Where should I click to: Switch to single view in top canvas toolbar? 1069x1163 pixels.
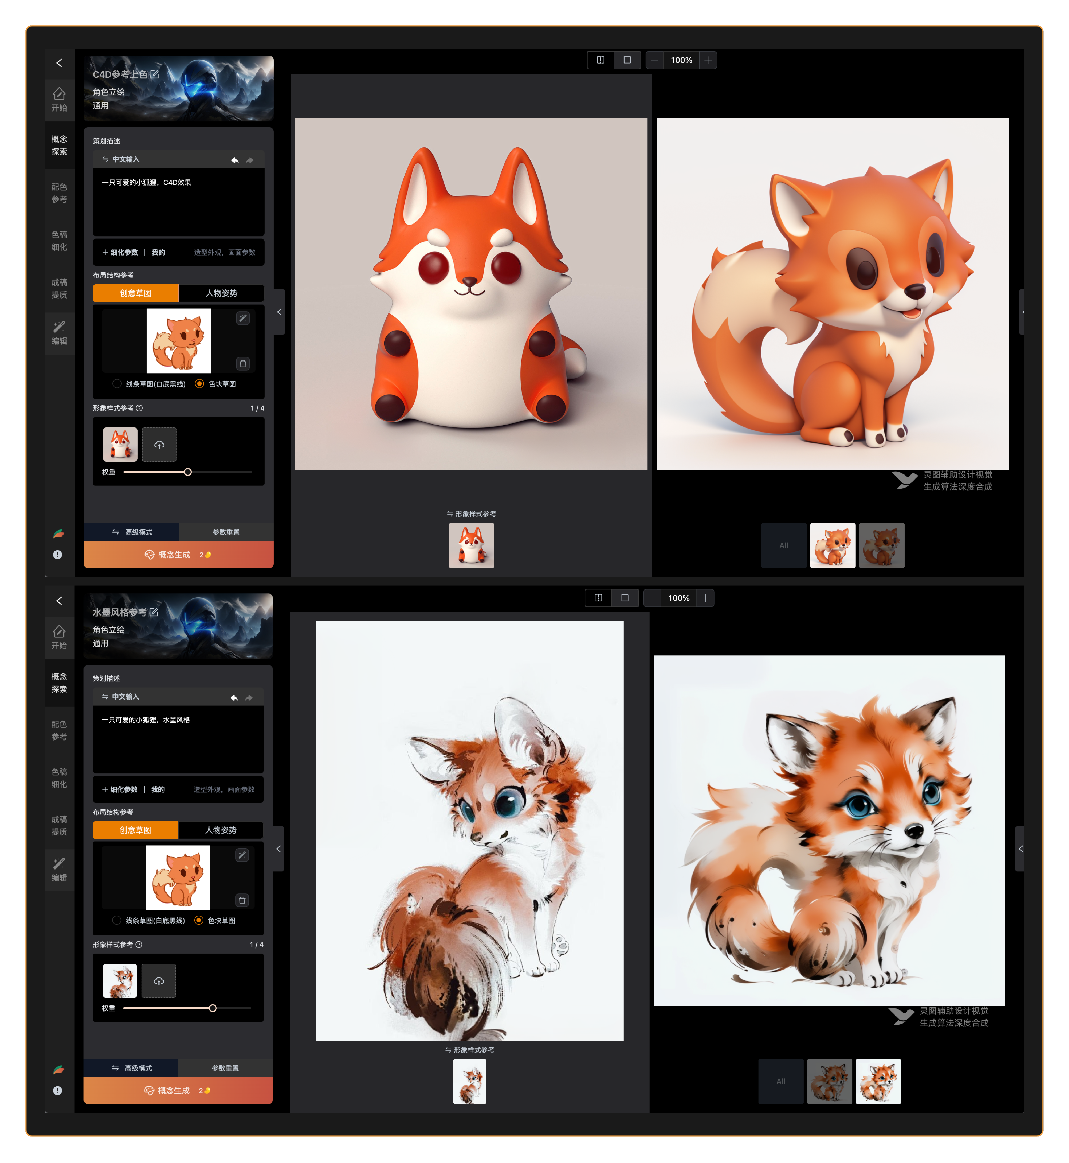(x=627, y=60)
